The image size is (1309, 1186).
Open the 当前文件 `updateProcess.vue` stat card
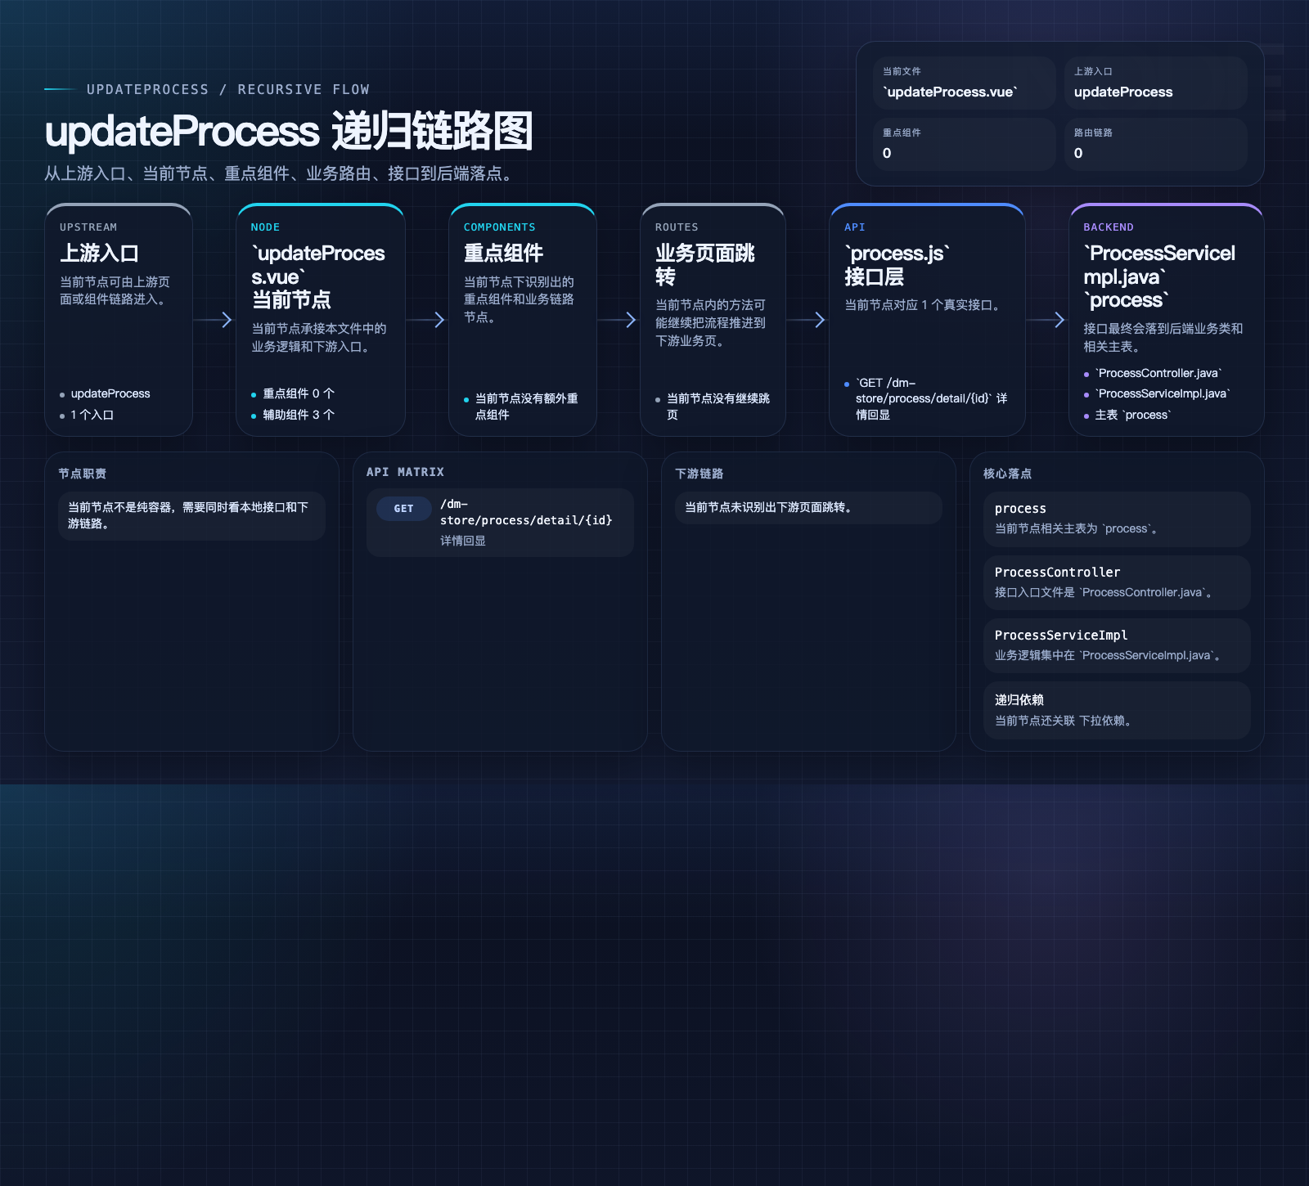[964, 83]
